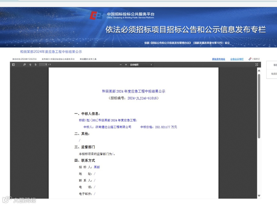Click the heading 三、监督部门

click(85, 147)
